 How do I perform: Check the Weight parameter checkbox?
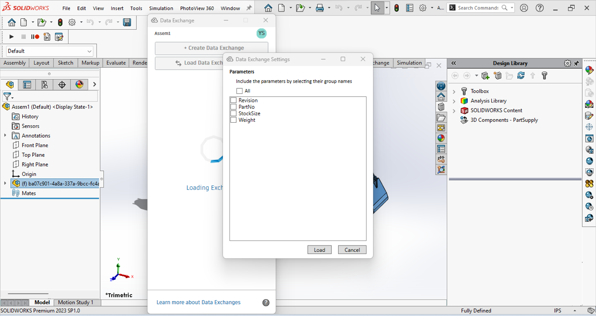[x=233, y=120]
